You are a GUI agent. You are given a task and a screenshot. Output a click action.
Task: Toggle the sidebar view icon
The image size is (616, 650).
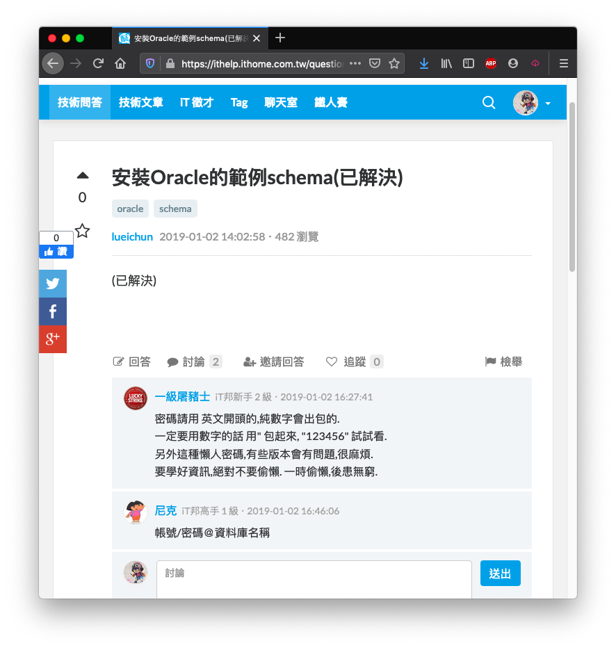tap(469, 63)
